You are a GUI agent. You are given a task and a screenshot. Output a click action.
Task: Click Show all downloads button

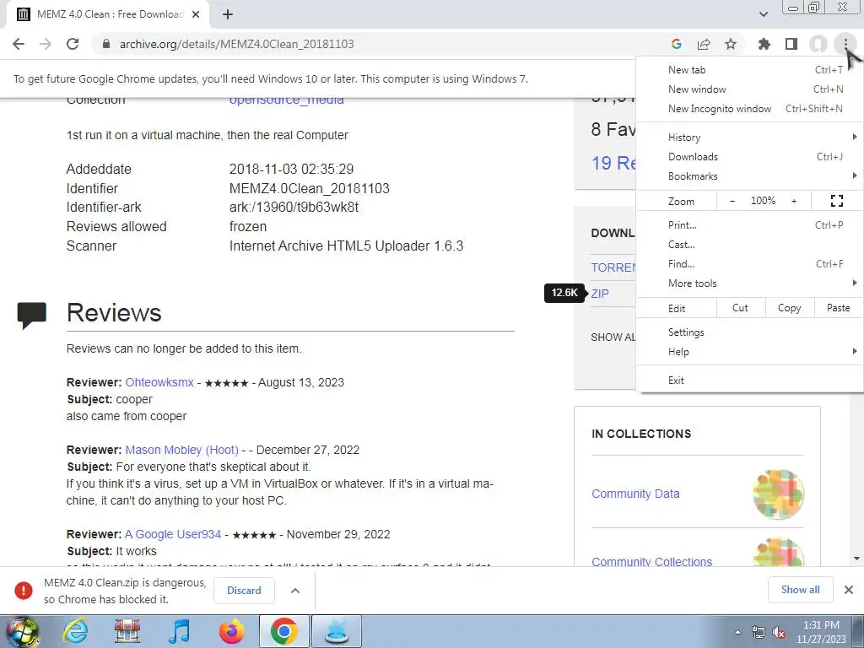pyautogui.click(x=800, y=590)
